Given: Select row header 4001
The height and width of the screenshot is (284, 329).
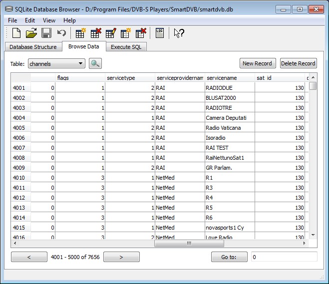Looking at the screenshot, I should (21, 88).
